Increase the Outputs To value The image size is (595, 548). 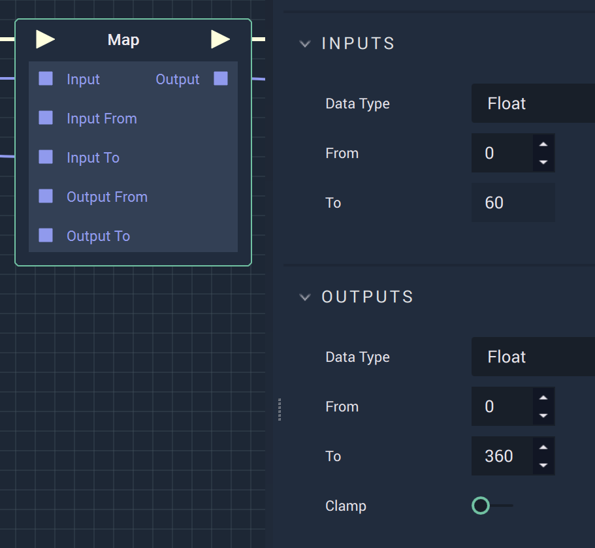coord(543,447)
